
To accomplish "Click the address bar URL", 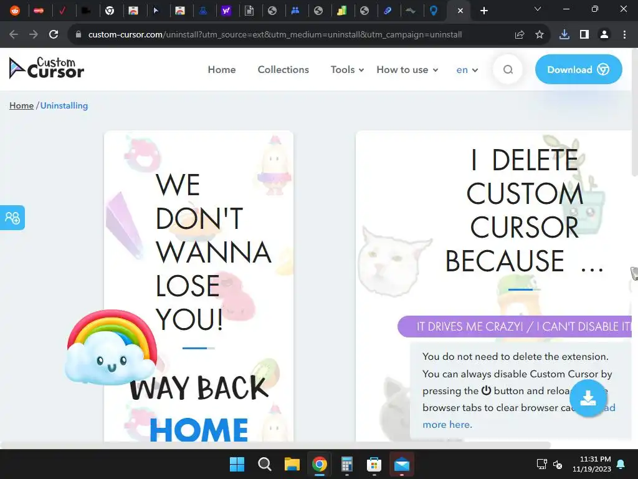I will click(x=275, y=35).
